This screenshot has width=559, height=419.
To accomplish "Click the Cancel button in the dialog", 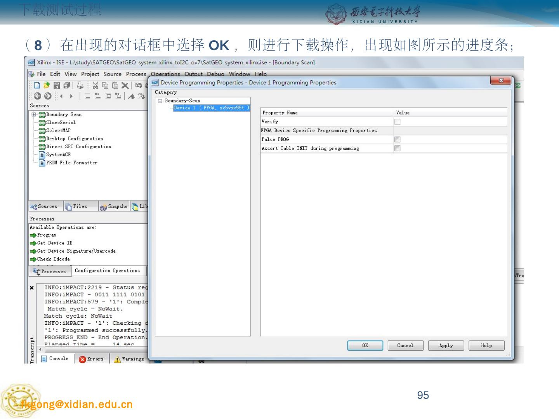I will [x=405, y=346].
